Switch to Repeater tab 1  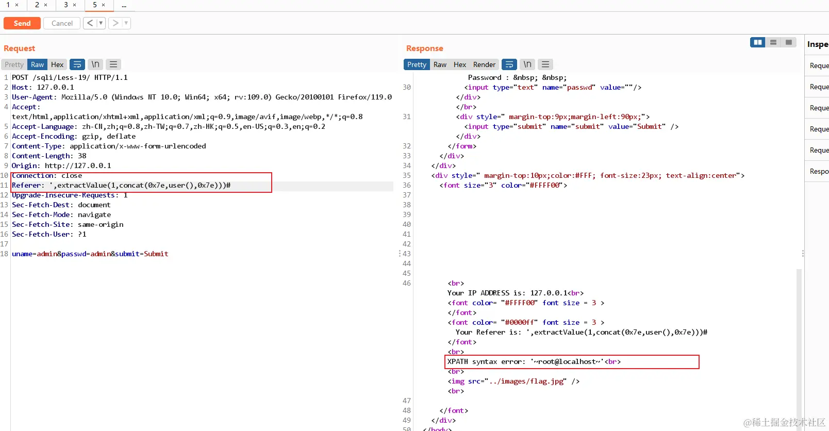pyautogui.click(x=8, y=5)
